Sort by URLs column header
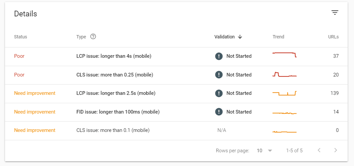354x166 pixels. tap(333, 37)
